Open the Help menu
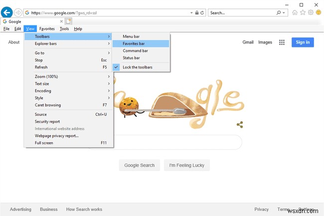The width and height of the screenshot is (324, 216). [x=78, y=29]
